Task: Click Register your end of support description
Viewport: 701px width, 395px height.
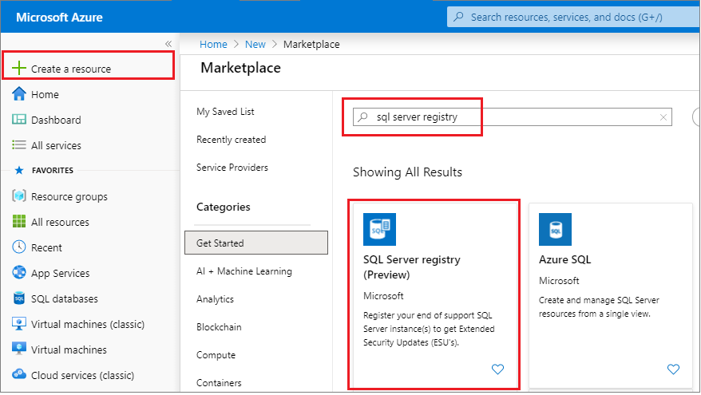Action: [429, 329]
